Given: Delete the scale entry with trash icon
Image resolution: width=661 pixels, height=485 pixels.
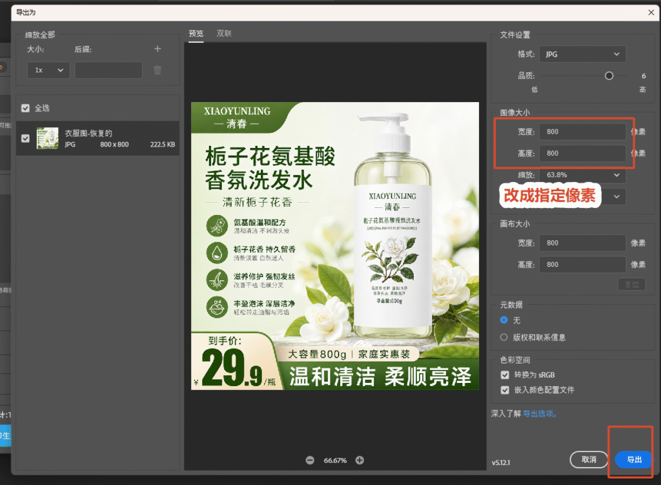Looking at the screenshot, I should tap(158, 70).
